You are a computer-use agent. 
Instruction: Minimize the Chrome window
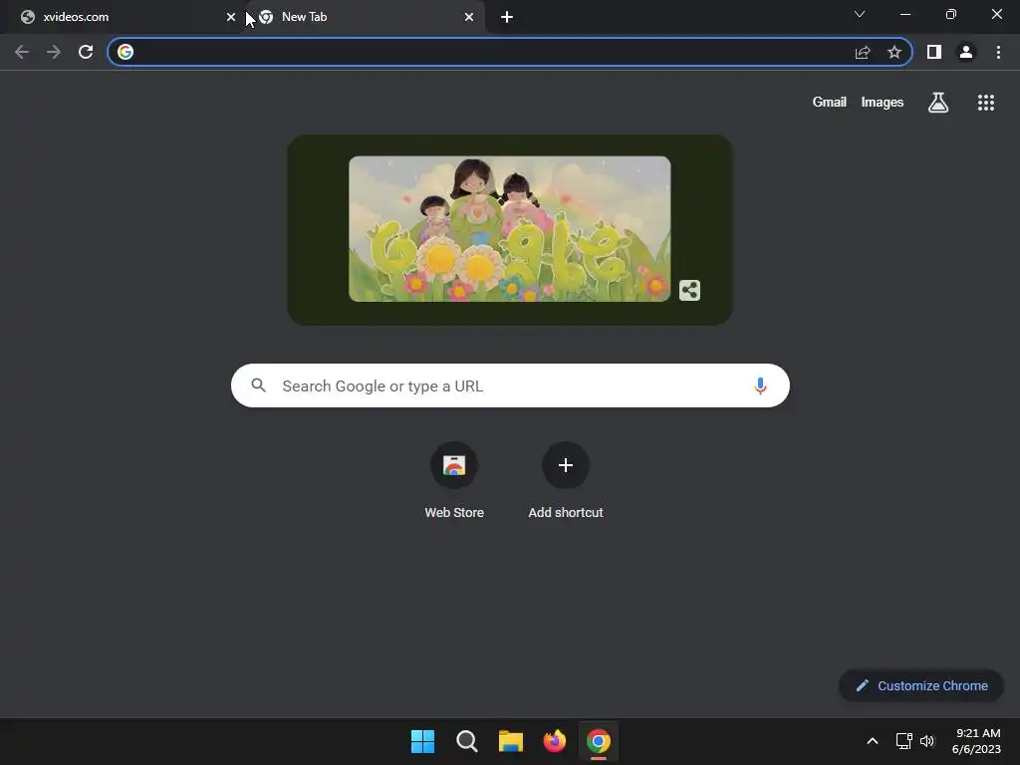pyautogui.click(x=905, y=14)
